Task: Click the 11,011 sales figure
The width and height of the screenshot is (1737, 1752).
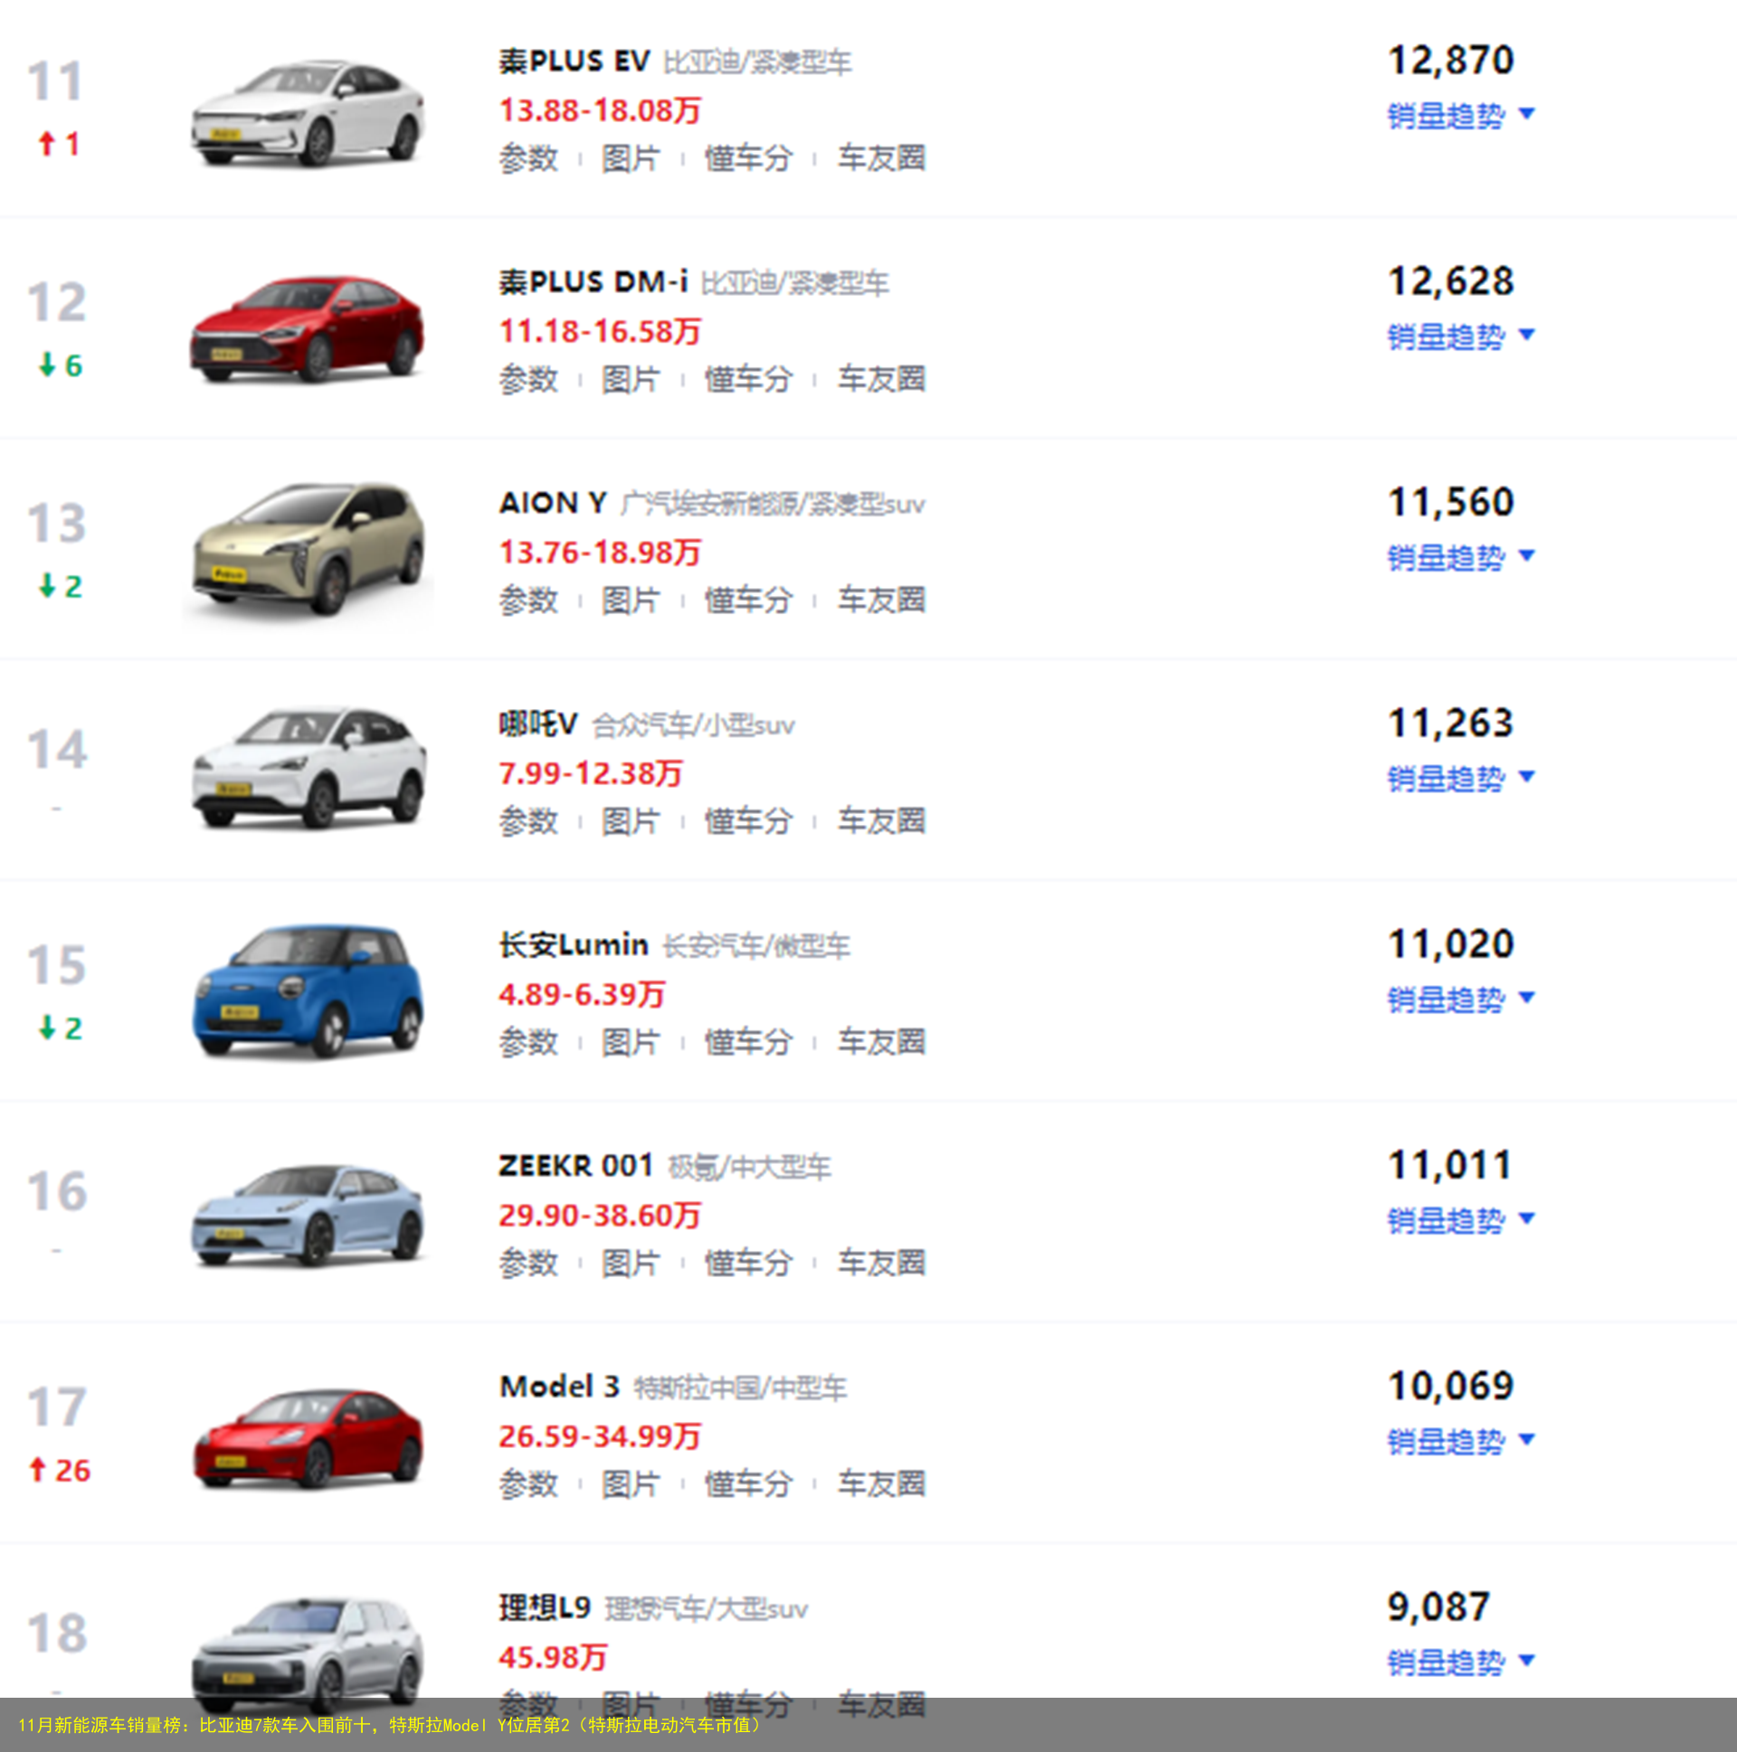Action: click(x=1450, y=1165)
